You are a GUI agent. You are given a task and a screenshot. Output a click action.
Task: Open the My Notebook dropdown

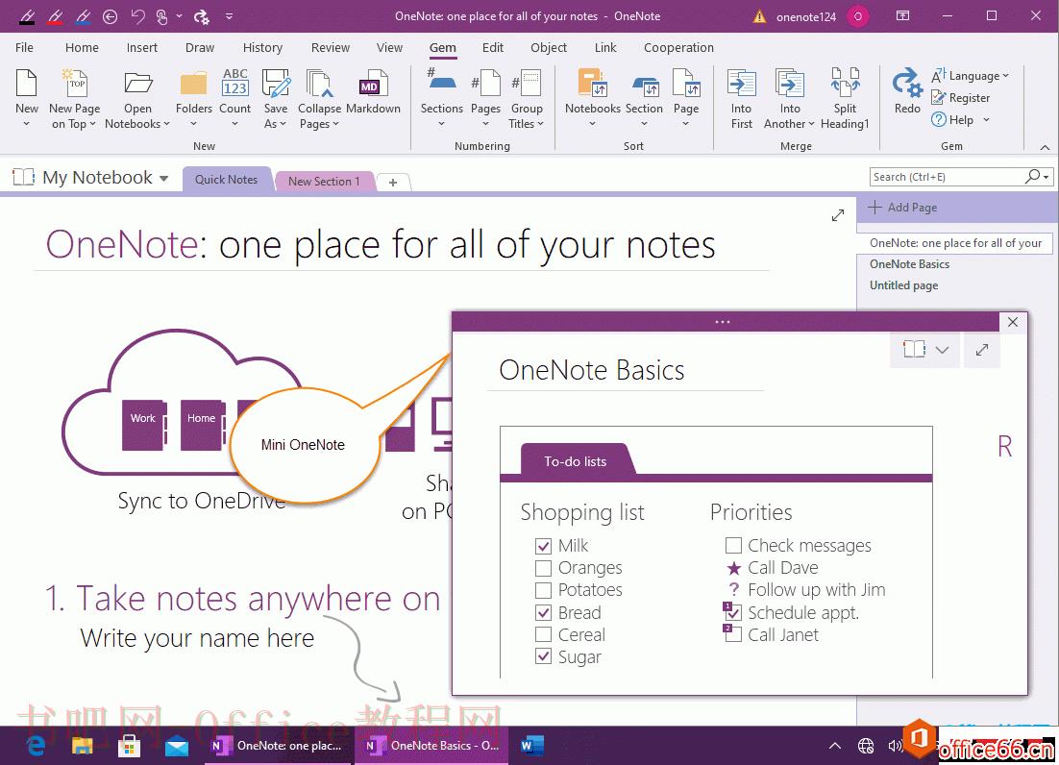coord(163,178)
